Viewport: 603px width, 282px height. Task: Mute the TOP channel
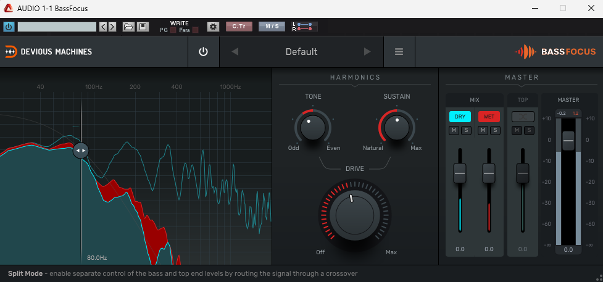(517, 130)
